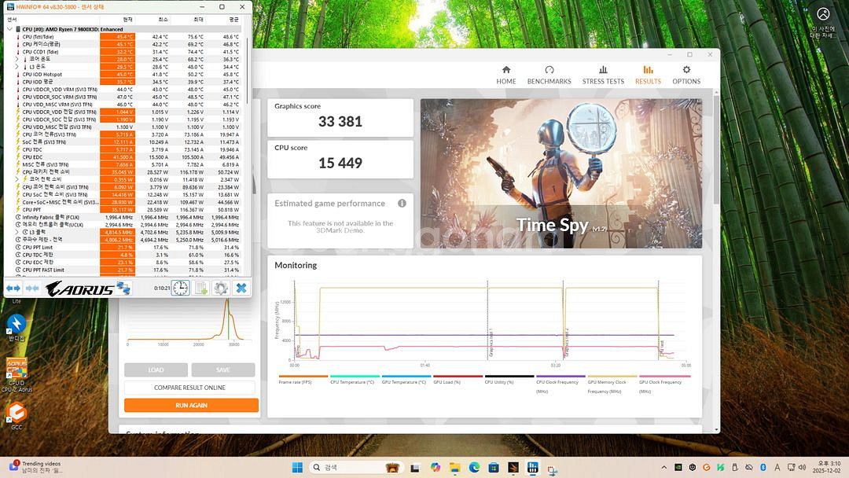Click COMPARE RESULT ONLINE
Viewport: 849px width, 478px height.
point(189,387)
